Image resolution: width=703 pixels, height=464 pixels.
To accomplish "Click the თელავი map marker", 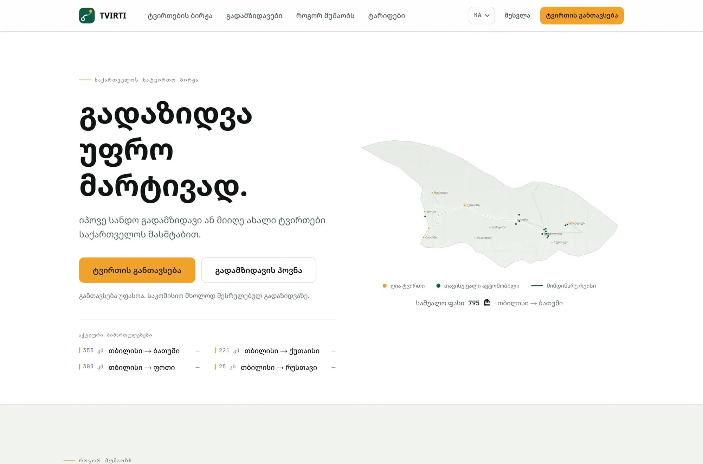I will click(570, 223).
